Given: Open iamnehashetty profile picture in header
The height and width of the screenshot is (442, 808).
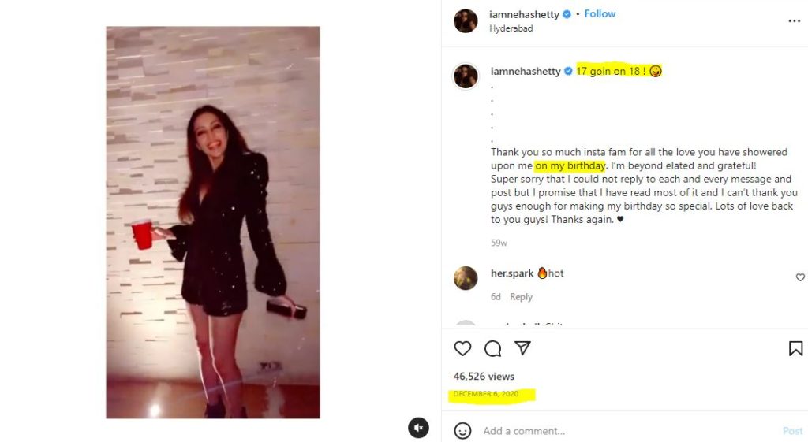Looking at the screenshot, I should click(466, 21).
